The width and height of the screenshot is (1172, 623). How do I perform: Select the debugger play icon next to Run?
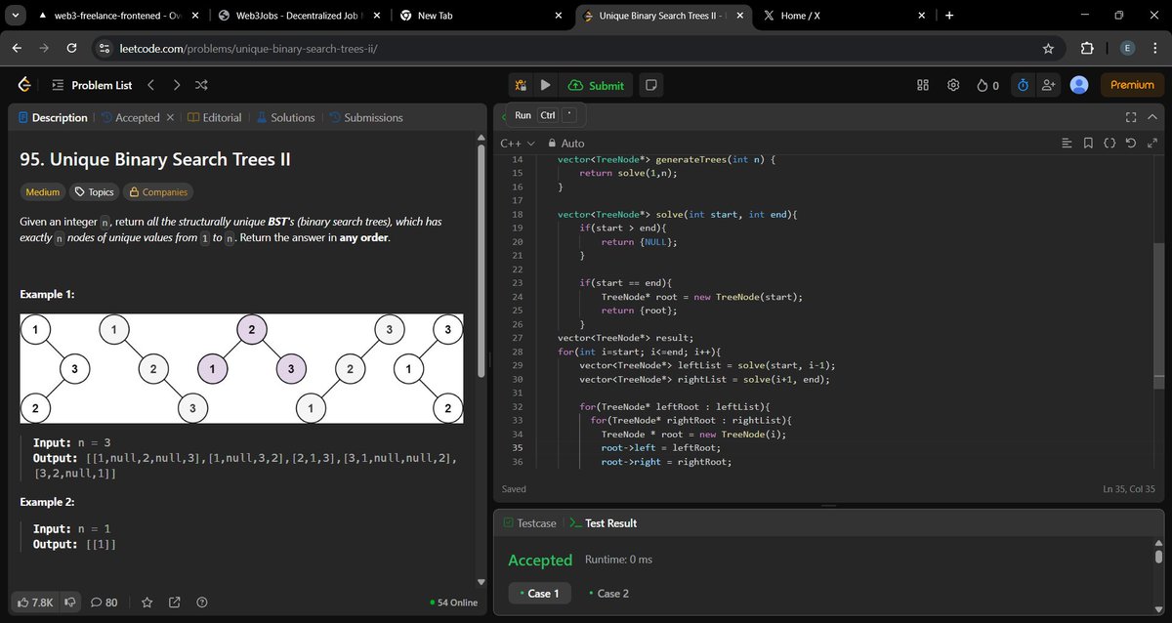point(523,85)
